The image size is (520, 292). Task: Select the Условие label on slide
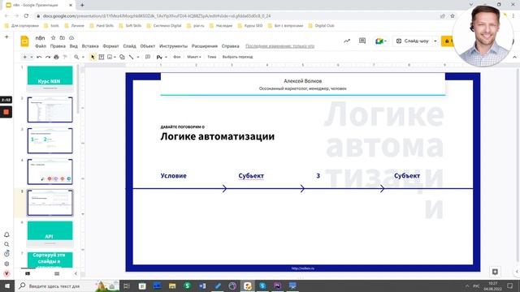(x=173, y=176)
